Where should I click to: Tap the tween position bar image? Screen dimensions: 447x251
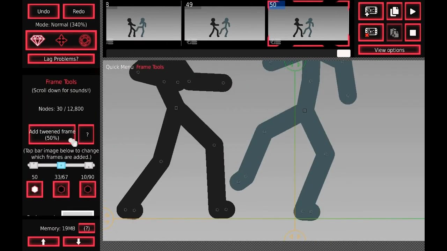[61, 166]
